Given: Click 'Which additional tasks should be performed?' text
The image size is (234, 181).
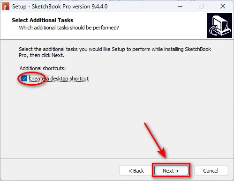Looking at the screenshot, I should (69, 28).
